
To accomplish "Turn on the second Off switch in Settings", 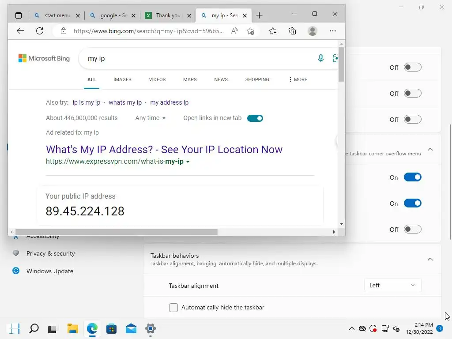I will (x=413, y=93).
